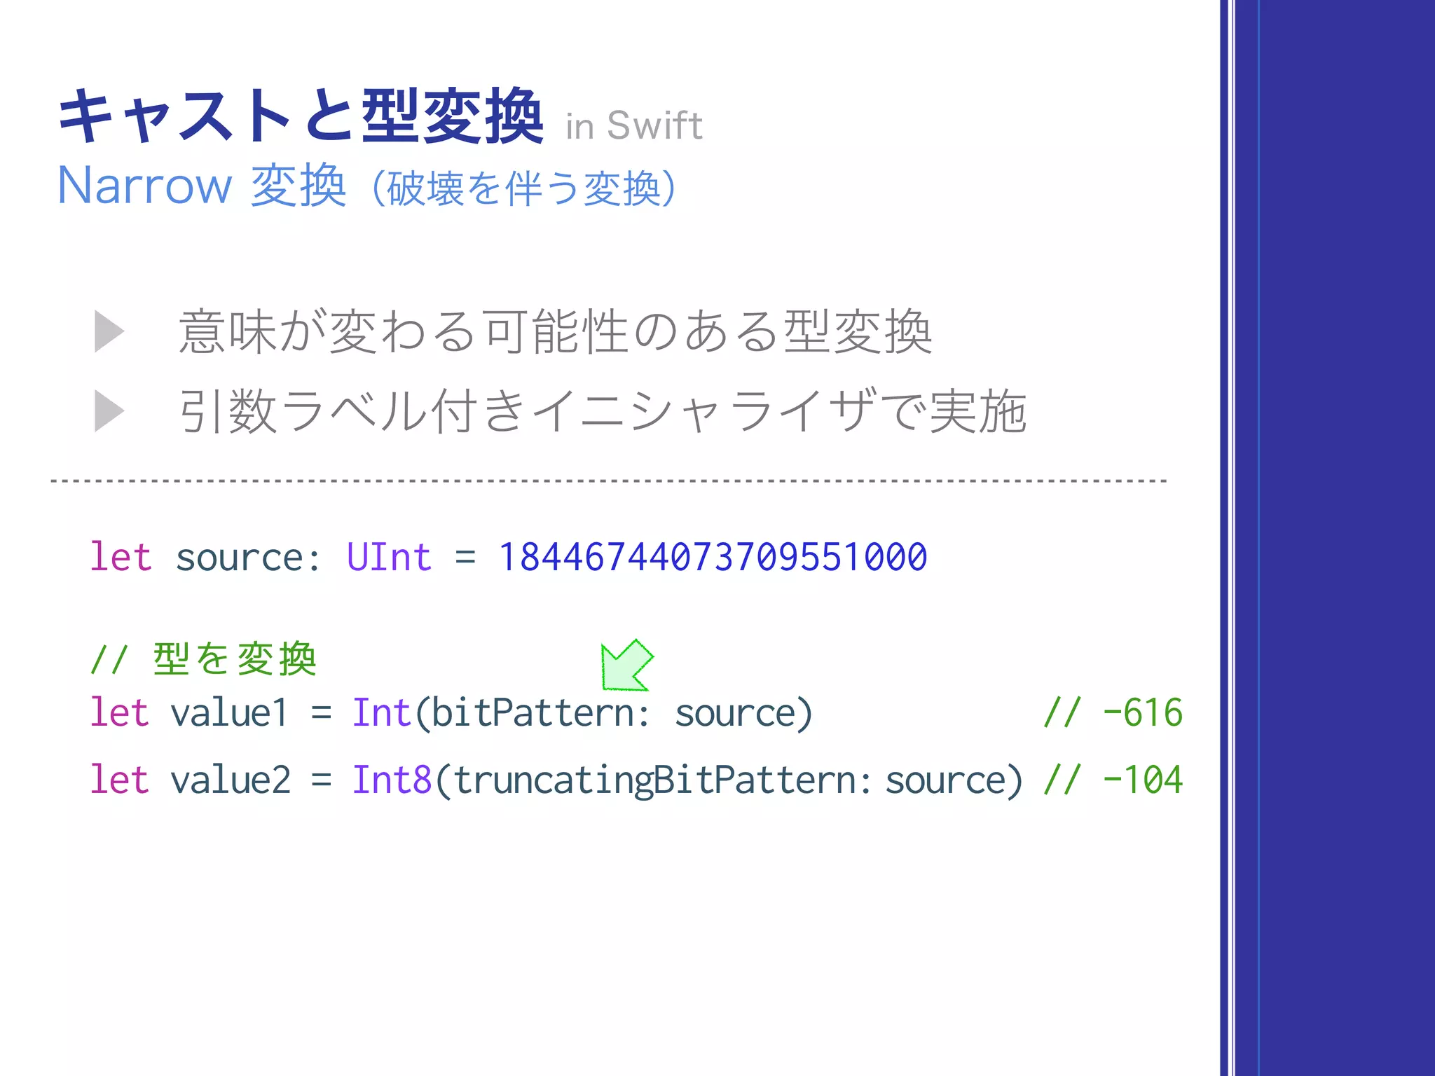This screenshot has height=1076, width=1435.
Task: Click the slide title キャストと型変換
Action: click(301, 116)
